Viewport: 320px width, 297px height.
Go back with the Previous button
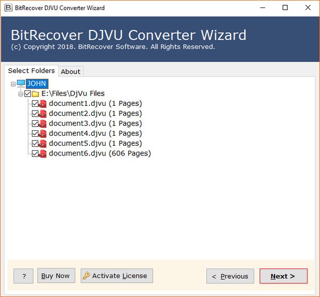point(230,276)
